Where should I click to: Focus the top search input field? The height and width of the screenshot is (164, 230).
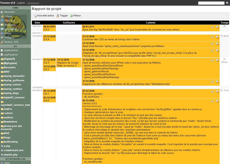[211, 3]
